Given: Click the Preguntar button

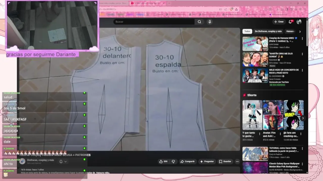Looking at the screenshot, I should [x=207, y=161].
